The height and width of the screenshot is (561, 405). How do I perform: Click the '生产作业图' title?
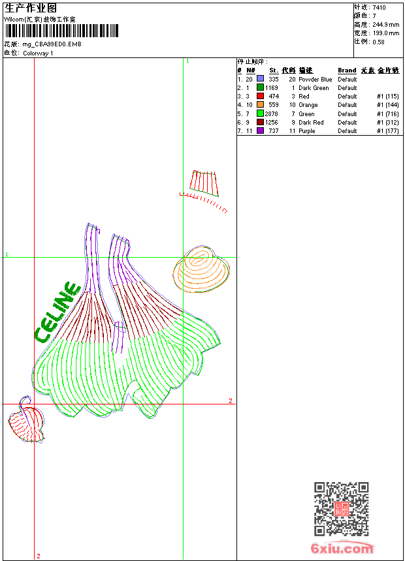[x=31, y=8]
